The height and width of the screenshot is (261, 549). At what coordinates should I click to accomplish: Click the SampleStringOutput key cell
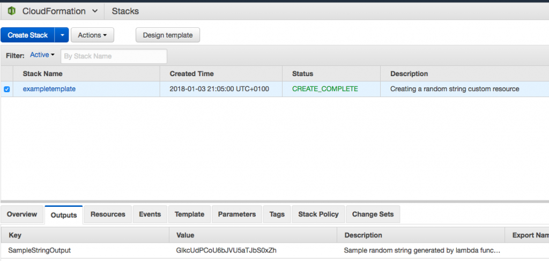pos(40,250)
